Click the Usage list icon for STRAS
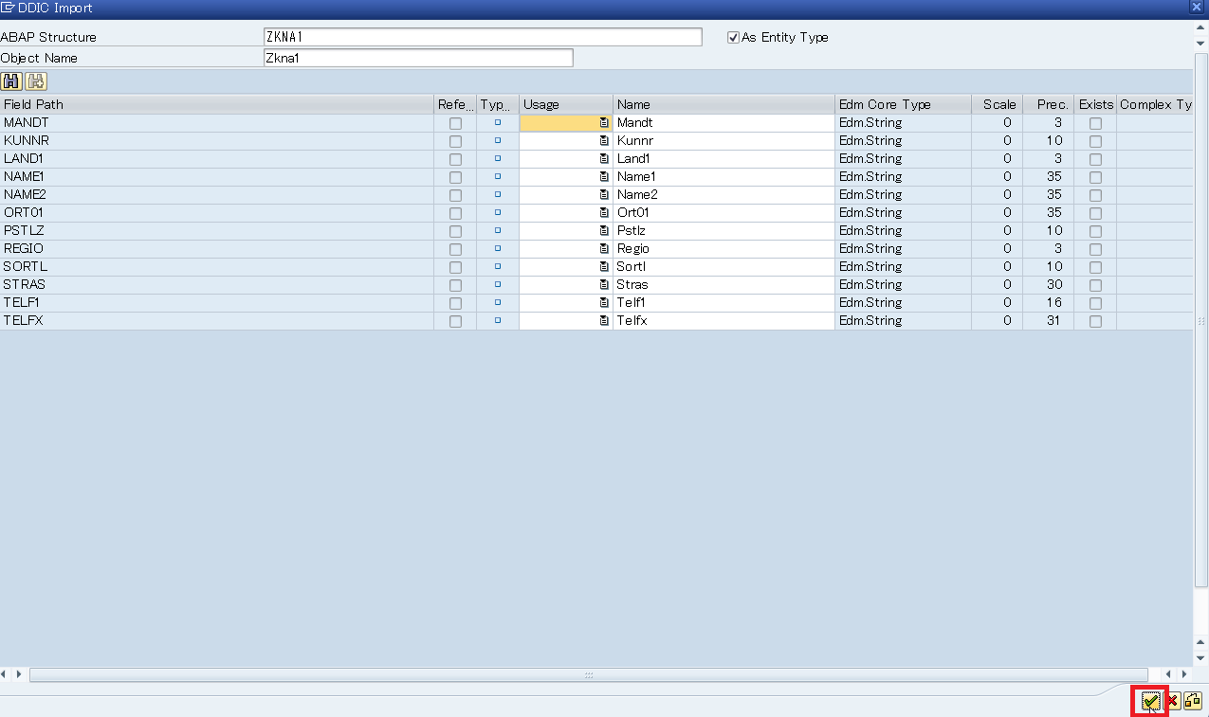The image size is (1209, 717). [604, 285]
